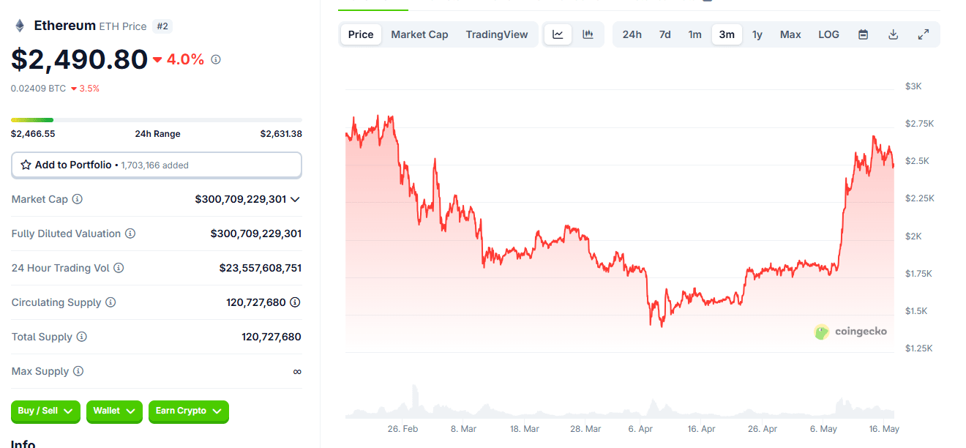Toggle the LOG scale option
Image resolution: width=966 pixels, height=448 pixels.
pos(828,34)
